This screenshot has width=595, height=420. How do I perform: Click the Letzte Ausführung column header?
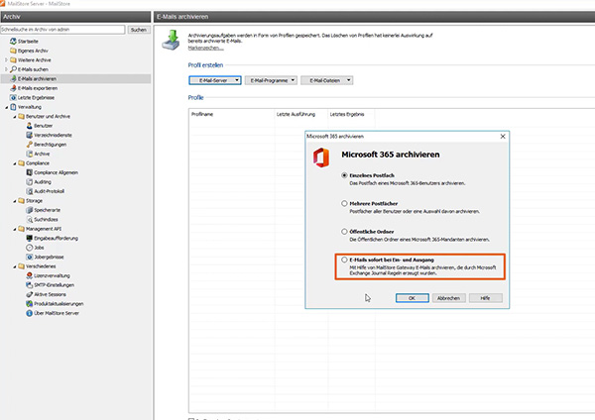pos(295,114)
